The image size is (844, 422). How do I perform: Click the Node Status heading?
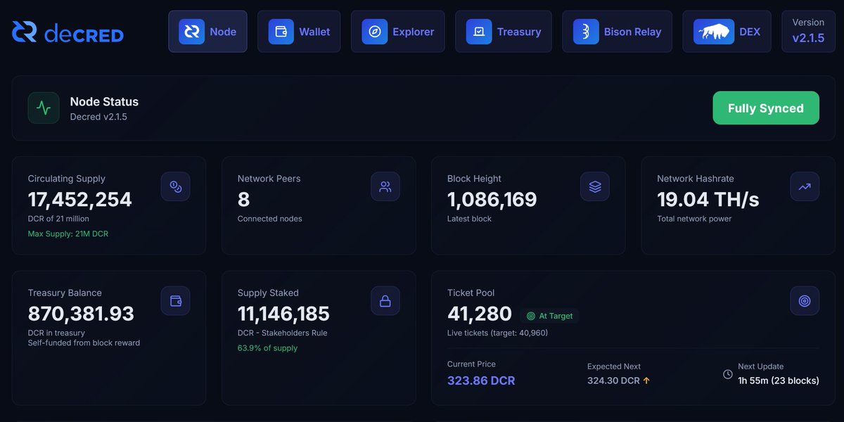[104, 101]
